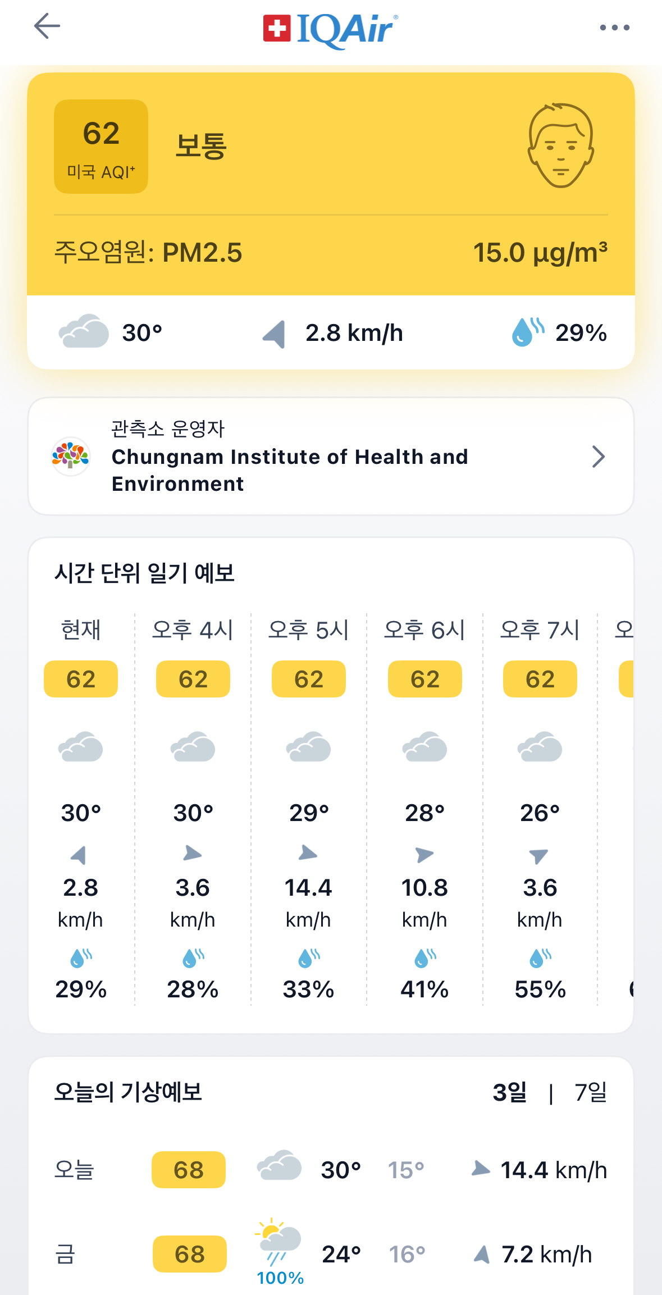
Task: Expand the station operator details chevron
Action: click(599, 457)
